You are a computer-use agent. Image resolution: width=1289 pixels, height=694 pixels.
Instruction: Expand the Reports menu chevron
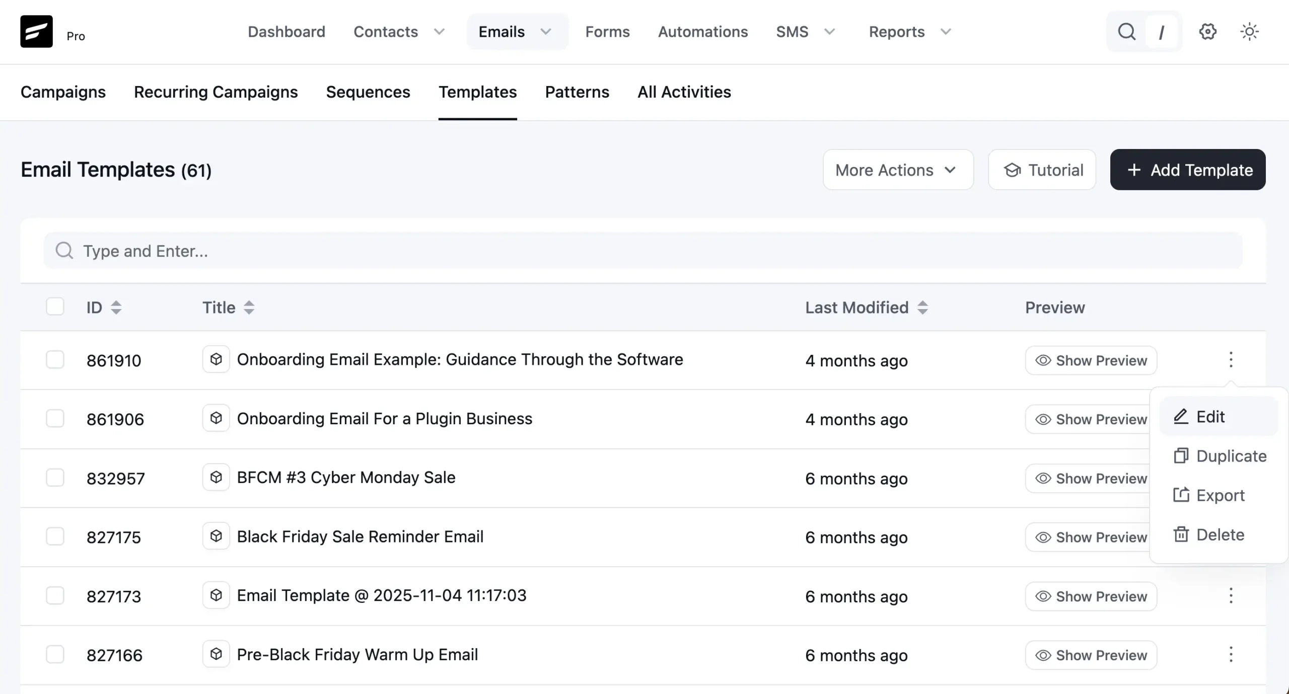tap(946, 32)
